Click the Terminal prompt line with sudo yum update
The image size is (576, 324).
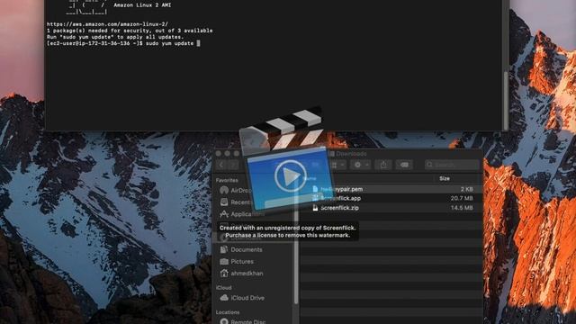123,43
